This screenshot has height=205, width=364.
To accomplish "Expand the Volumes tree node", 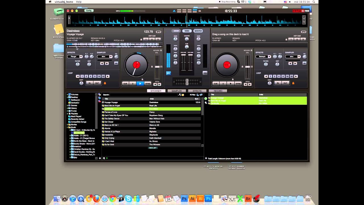I will click(68, 95).
